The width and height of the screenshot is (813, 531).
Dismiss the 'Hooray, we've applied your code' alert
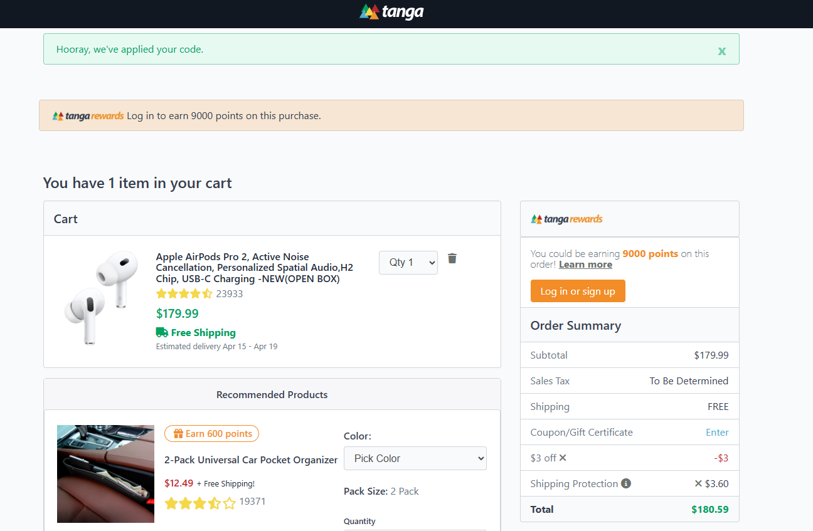click(x=722, y=51)
